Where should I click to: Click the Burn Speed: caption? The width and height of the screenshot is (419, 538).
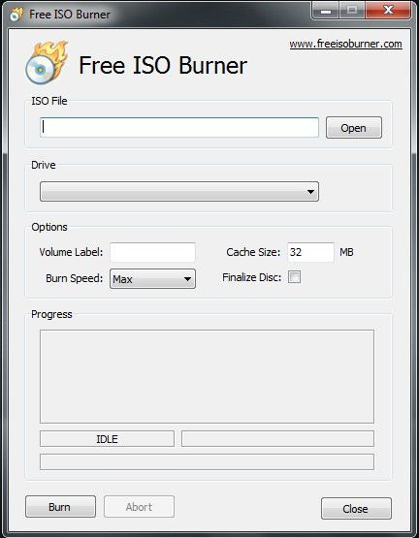coord(74,278)
